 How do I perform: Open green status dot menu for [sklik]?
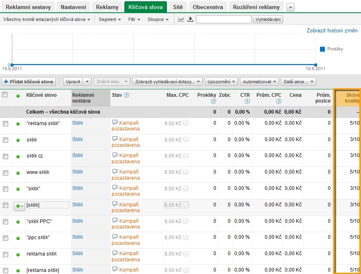pyautogui.click(x=19, y=206)
